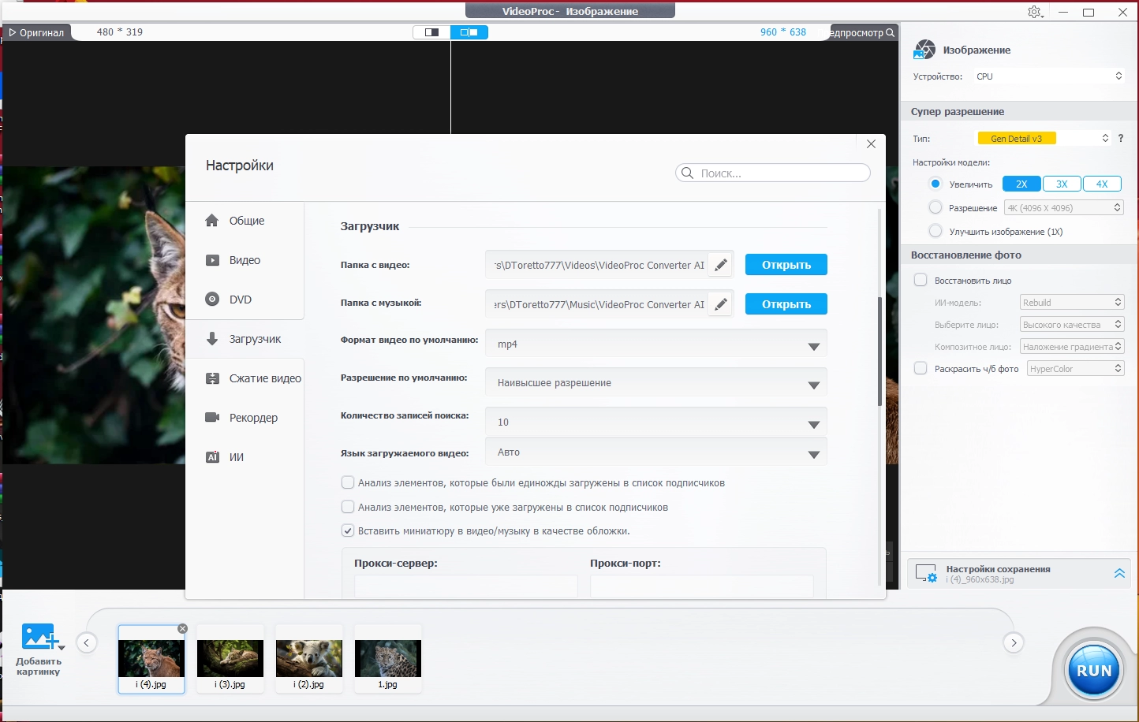Viewport: 1139px width, 722px height.
Task: Remove i (4).jpg with its small x icon
Action: coord(182,628)
